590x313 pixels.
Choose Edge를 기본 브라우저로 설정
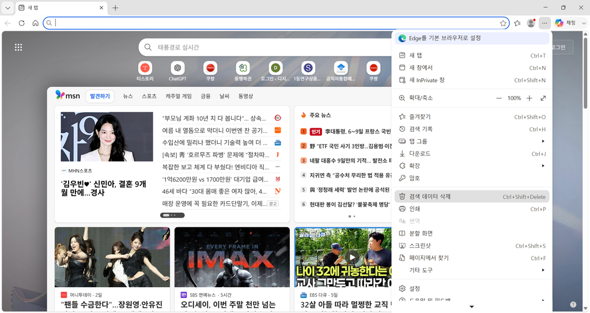[472, 38]
